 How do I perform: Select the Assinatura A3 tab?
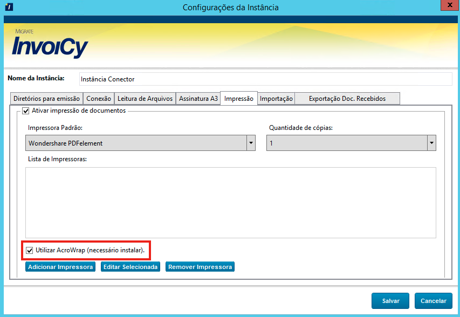(198, 99)
